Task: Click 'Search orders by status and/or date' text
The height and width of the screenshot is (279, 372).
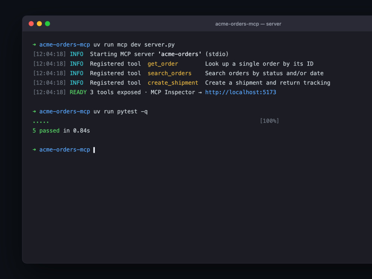Action: click(x=264, y=73)
